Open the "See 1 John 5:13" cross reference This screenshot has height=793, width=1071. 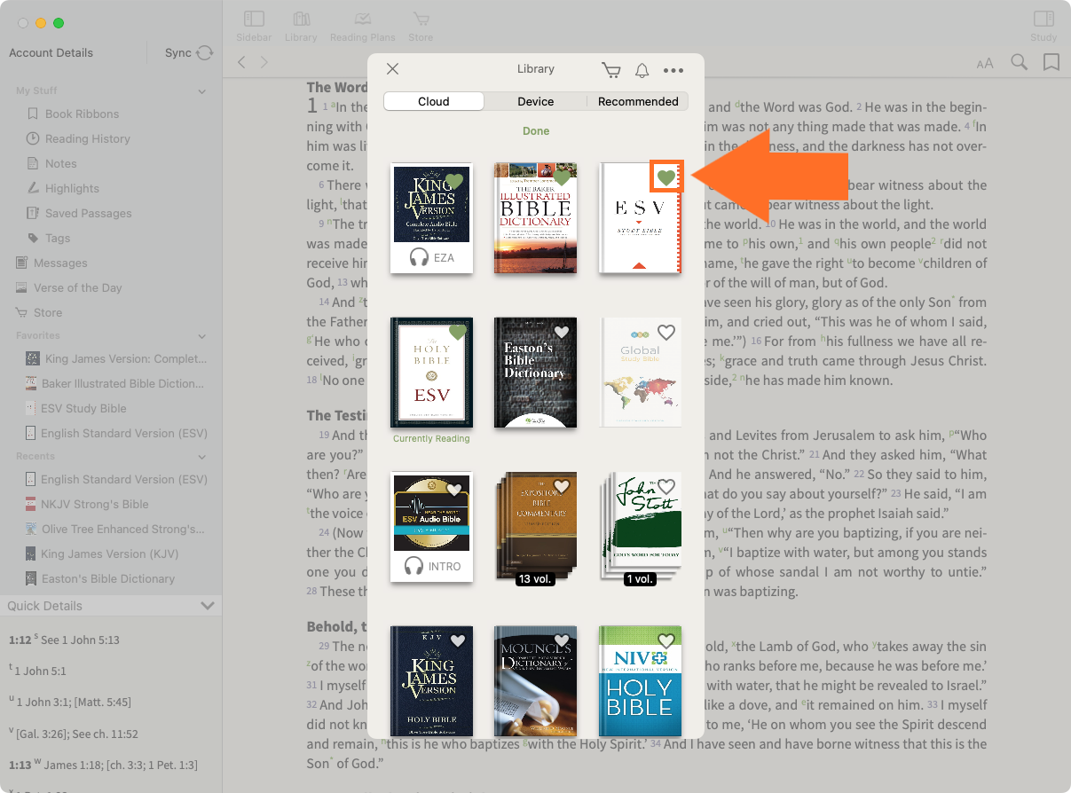pyautogui.click(x=80, y=640)
